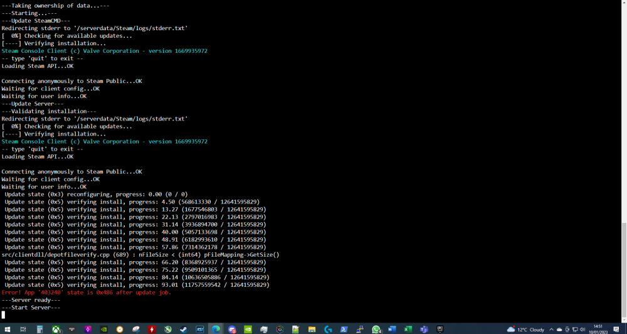Open Notepad++ from the taskbar
The image size is (627, 334).
[x=295, y=329]
